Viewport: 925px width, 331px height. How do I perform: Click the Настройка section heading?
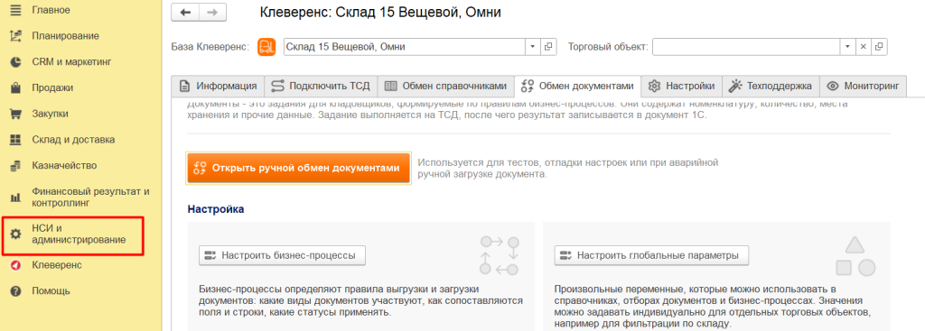(x=216, y=209)
